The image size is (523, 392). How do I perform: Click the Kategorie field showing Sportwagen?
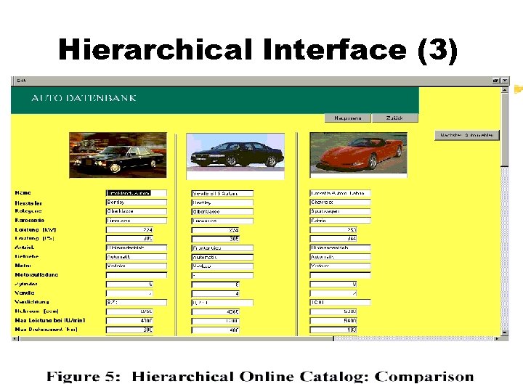(x=340, y=211)
